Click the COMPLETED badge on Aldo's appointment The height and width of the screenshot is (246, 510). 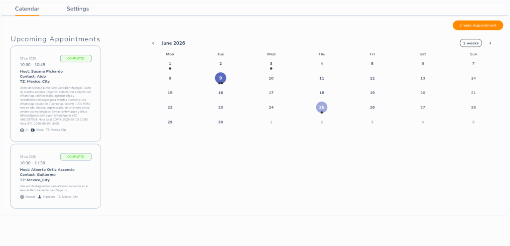pyautogui.click(x=76, y=59)
